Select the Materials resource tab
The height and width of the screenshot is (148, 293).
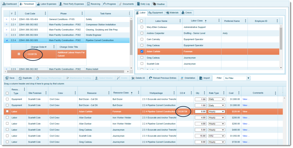coord(172,13)
